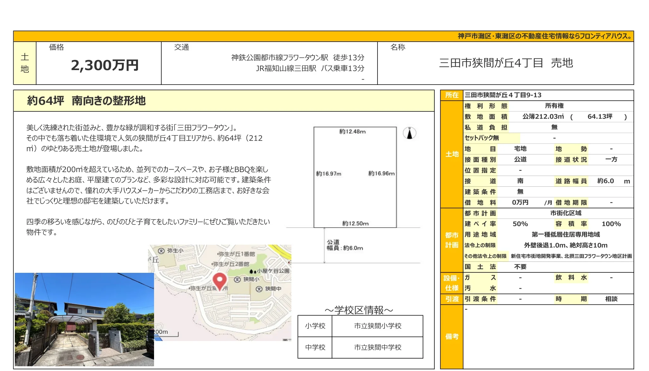Click the セットバック無 label
Image resolution: width=649 pixels, height=371 pixels.
click(482, 138)
